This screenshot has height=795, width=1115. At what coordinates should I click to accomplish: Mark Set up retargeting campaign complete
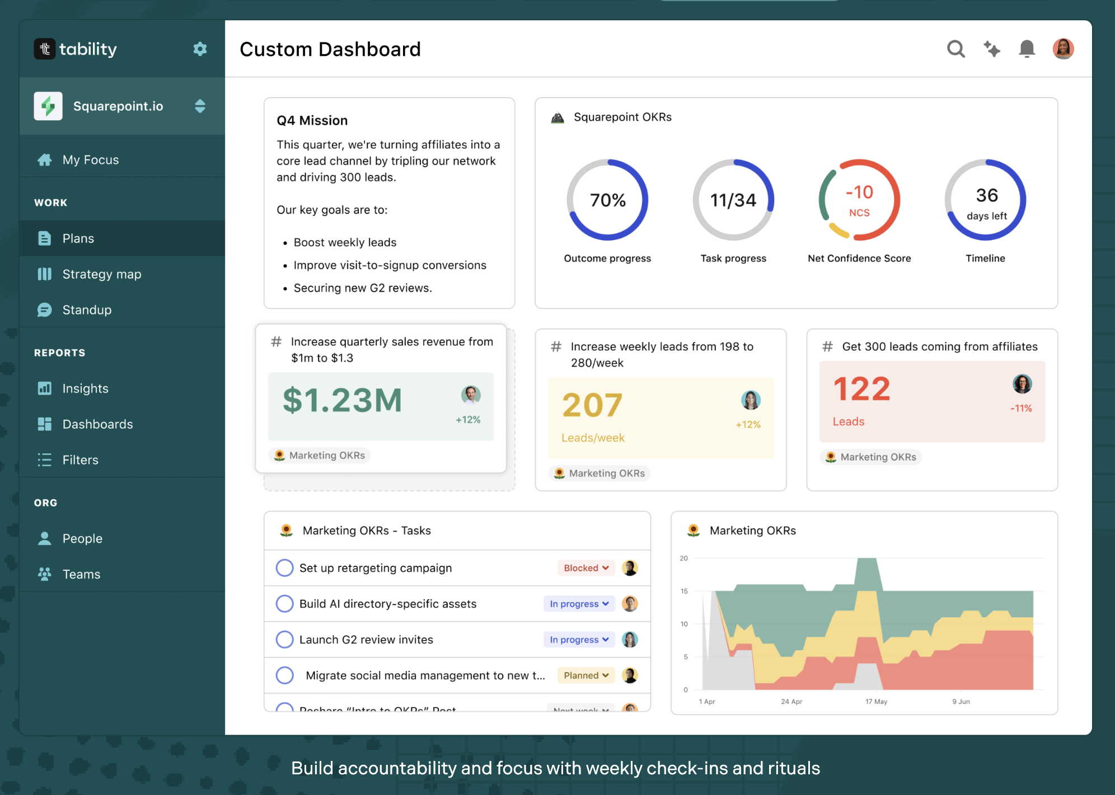coord(284,568)
